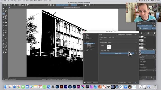Click OK in Gradient Map dialog

click(x=135, y=83)
